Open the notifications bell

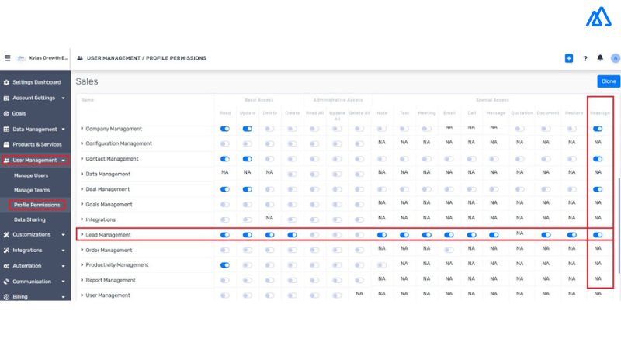pyautogui.click(x=600, y=58)
